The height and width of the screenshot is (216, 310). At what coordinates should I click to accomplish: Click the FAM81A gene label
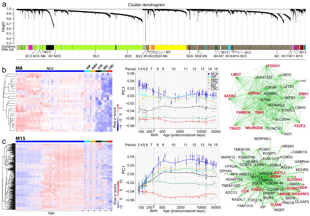pyautogui.click(x=244, y=113)
